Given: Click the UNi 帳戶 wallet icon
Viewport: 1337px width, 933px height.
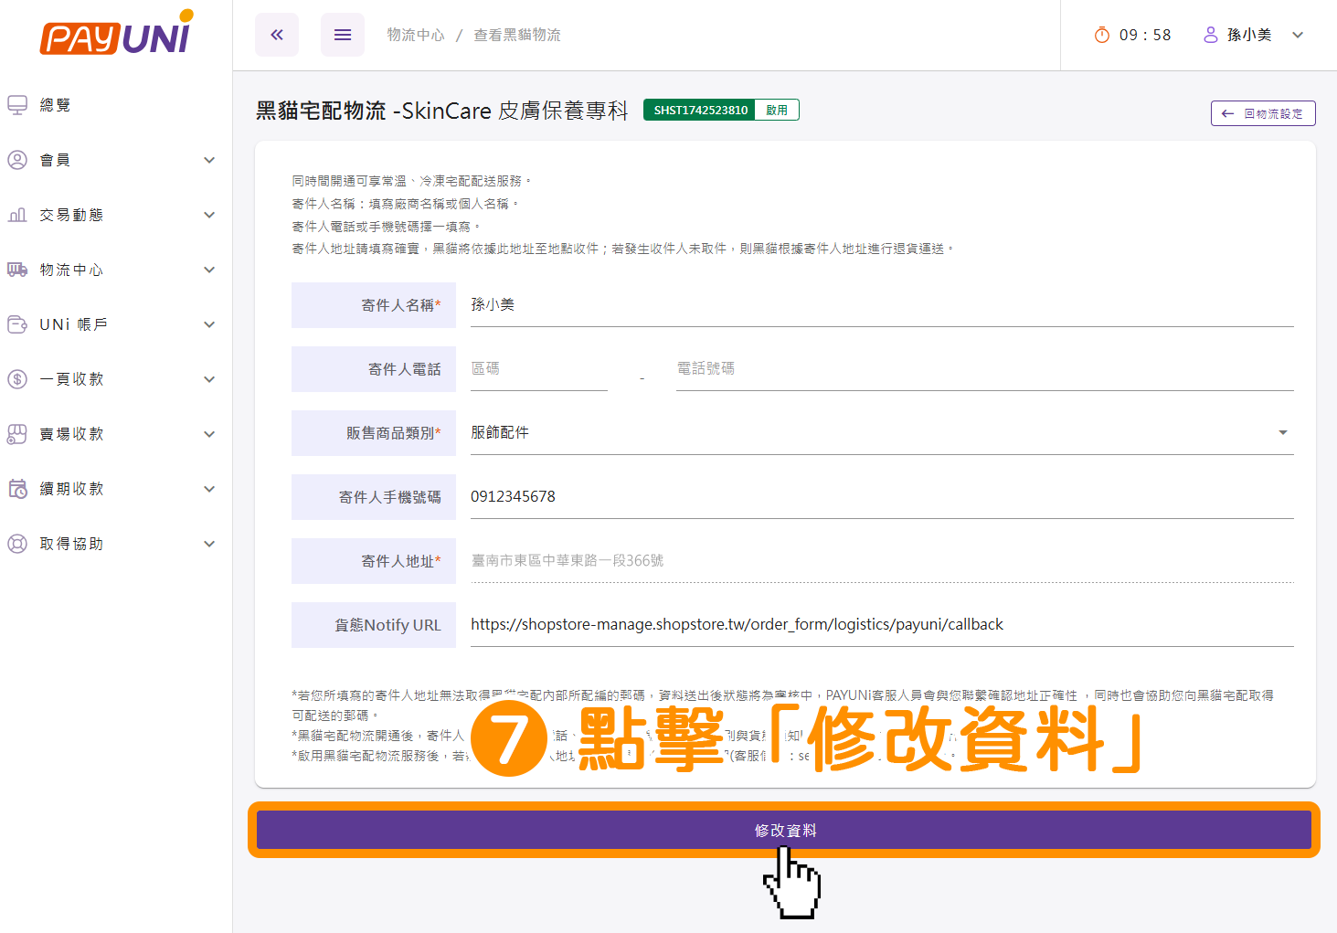Looking at the screenshot, I should click(17, 324).
